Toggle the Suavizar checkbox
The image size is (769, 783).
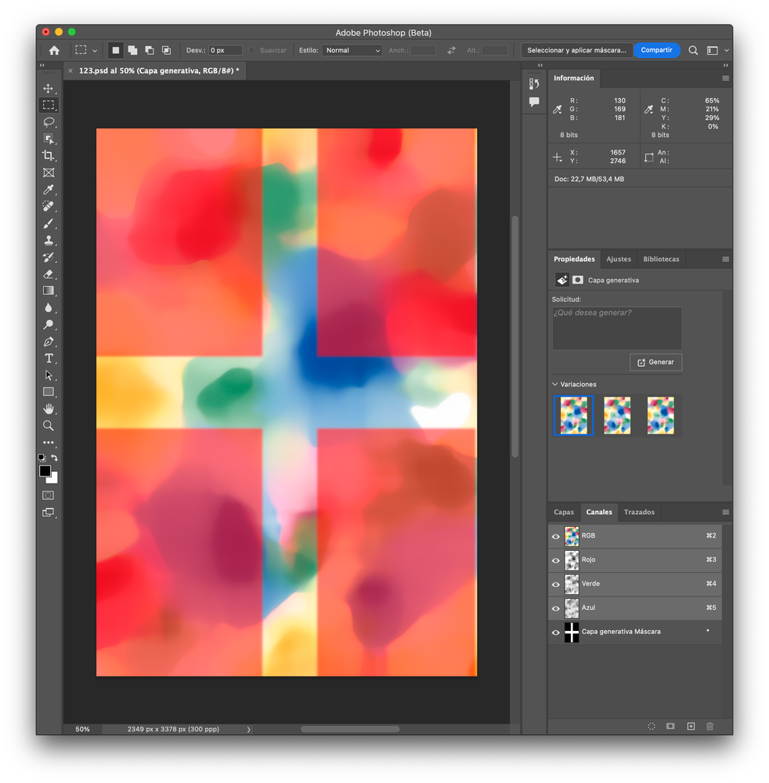tap(251, 50)
